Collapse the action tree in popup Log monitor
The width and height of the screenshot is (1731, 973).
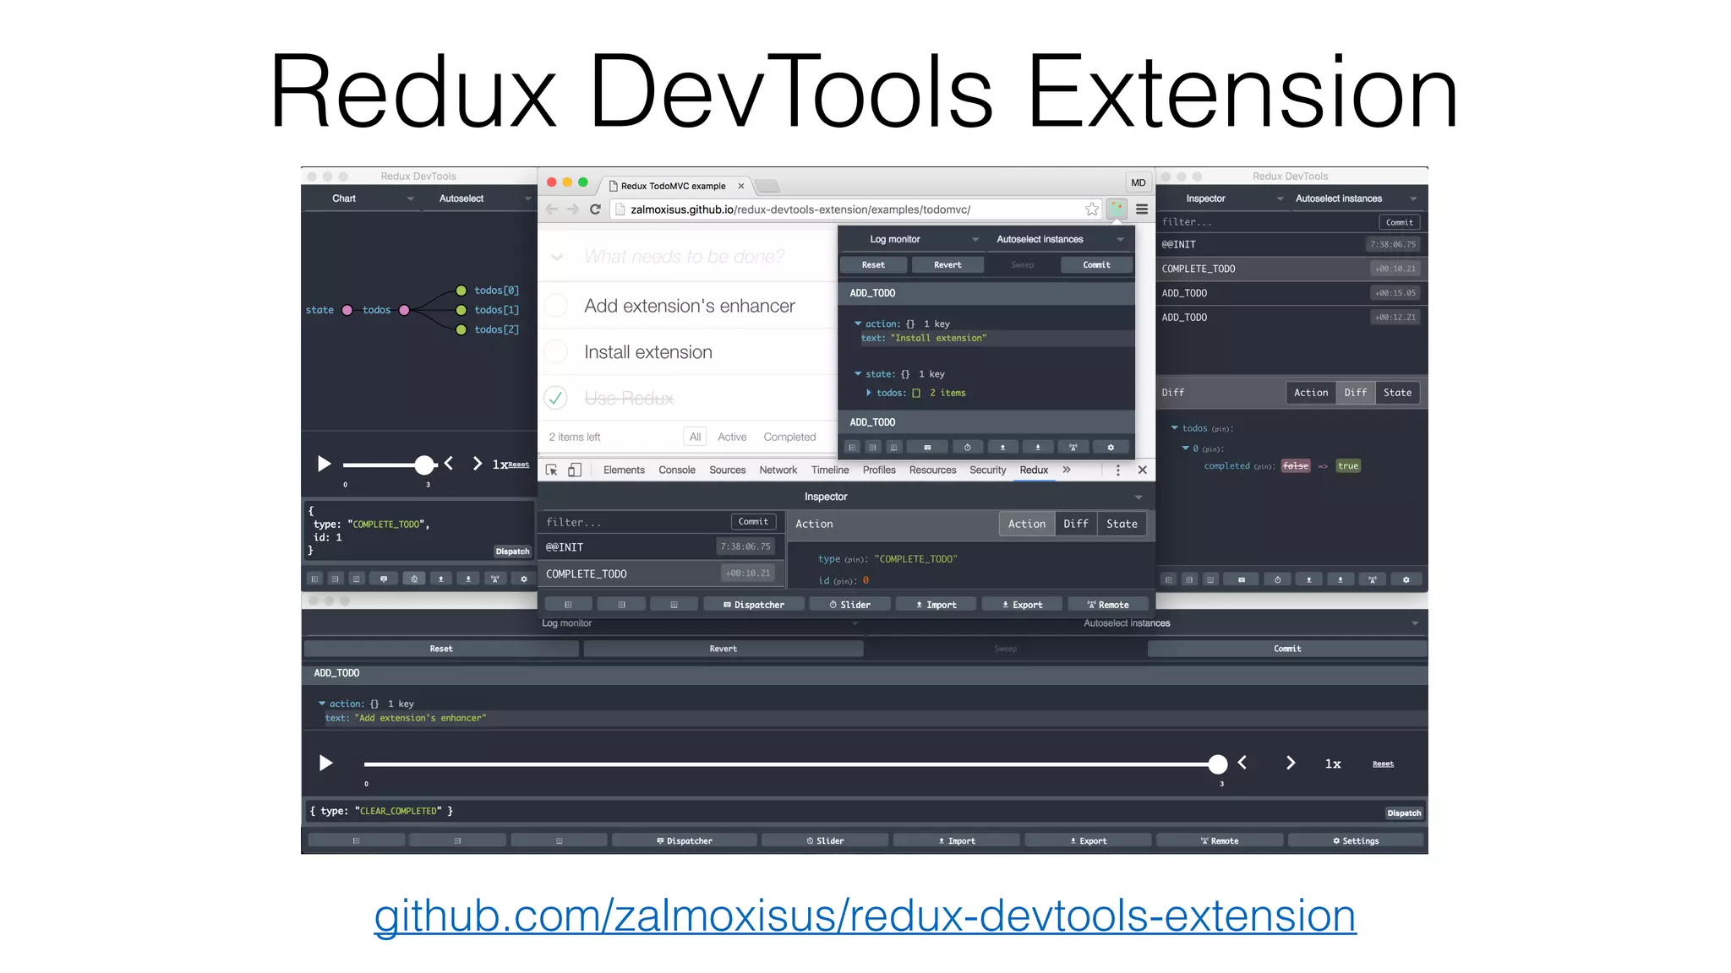coord(858,323)
